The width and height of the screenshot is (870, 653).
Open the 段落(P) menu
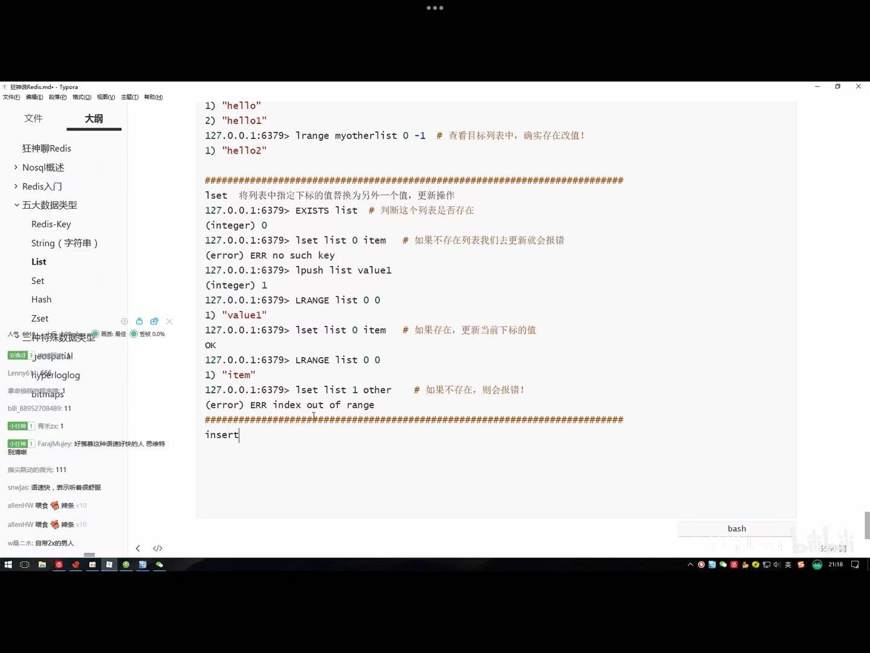(x=58, y=97)
